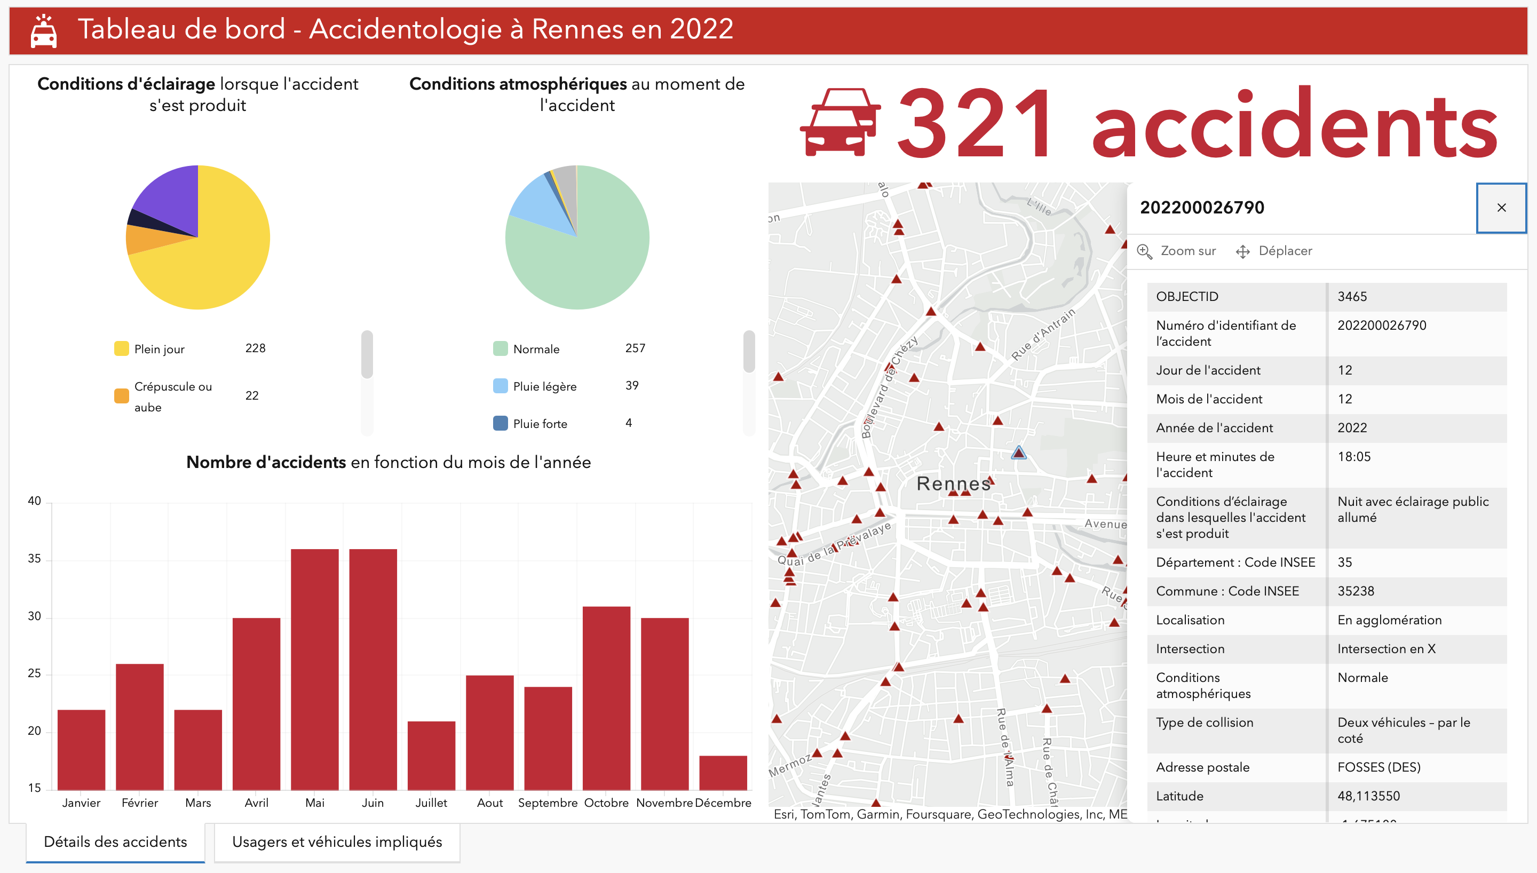Click the 'Rennes' city label on the map

click(953, 483)
